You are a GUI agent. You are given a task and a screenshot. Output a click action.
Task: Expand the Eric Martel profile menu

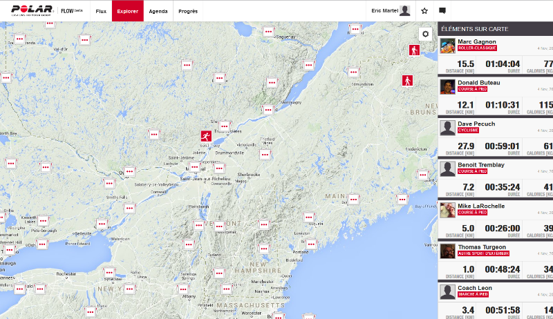click(391, 11)
